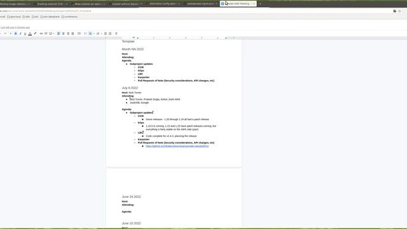Click the bookmark star icon
Image resolution: width=407 pixels, height=229 pixels.
click(399, 11)
